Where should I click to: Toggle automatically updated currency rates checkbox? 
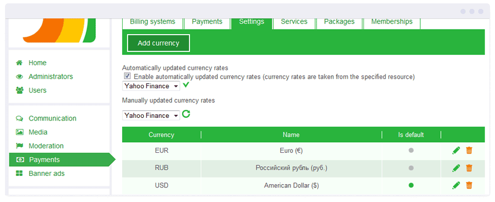tap(127, 76)
